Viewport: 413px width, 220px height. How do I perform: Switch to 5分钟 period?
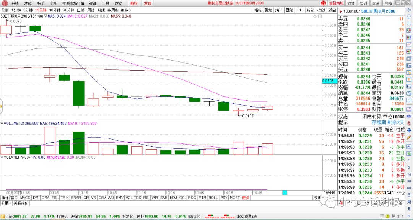28,10
